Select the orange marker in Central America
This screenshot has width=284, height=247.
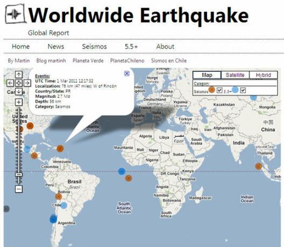(x=34, y=156)
